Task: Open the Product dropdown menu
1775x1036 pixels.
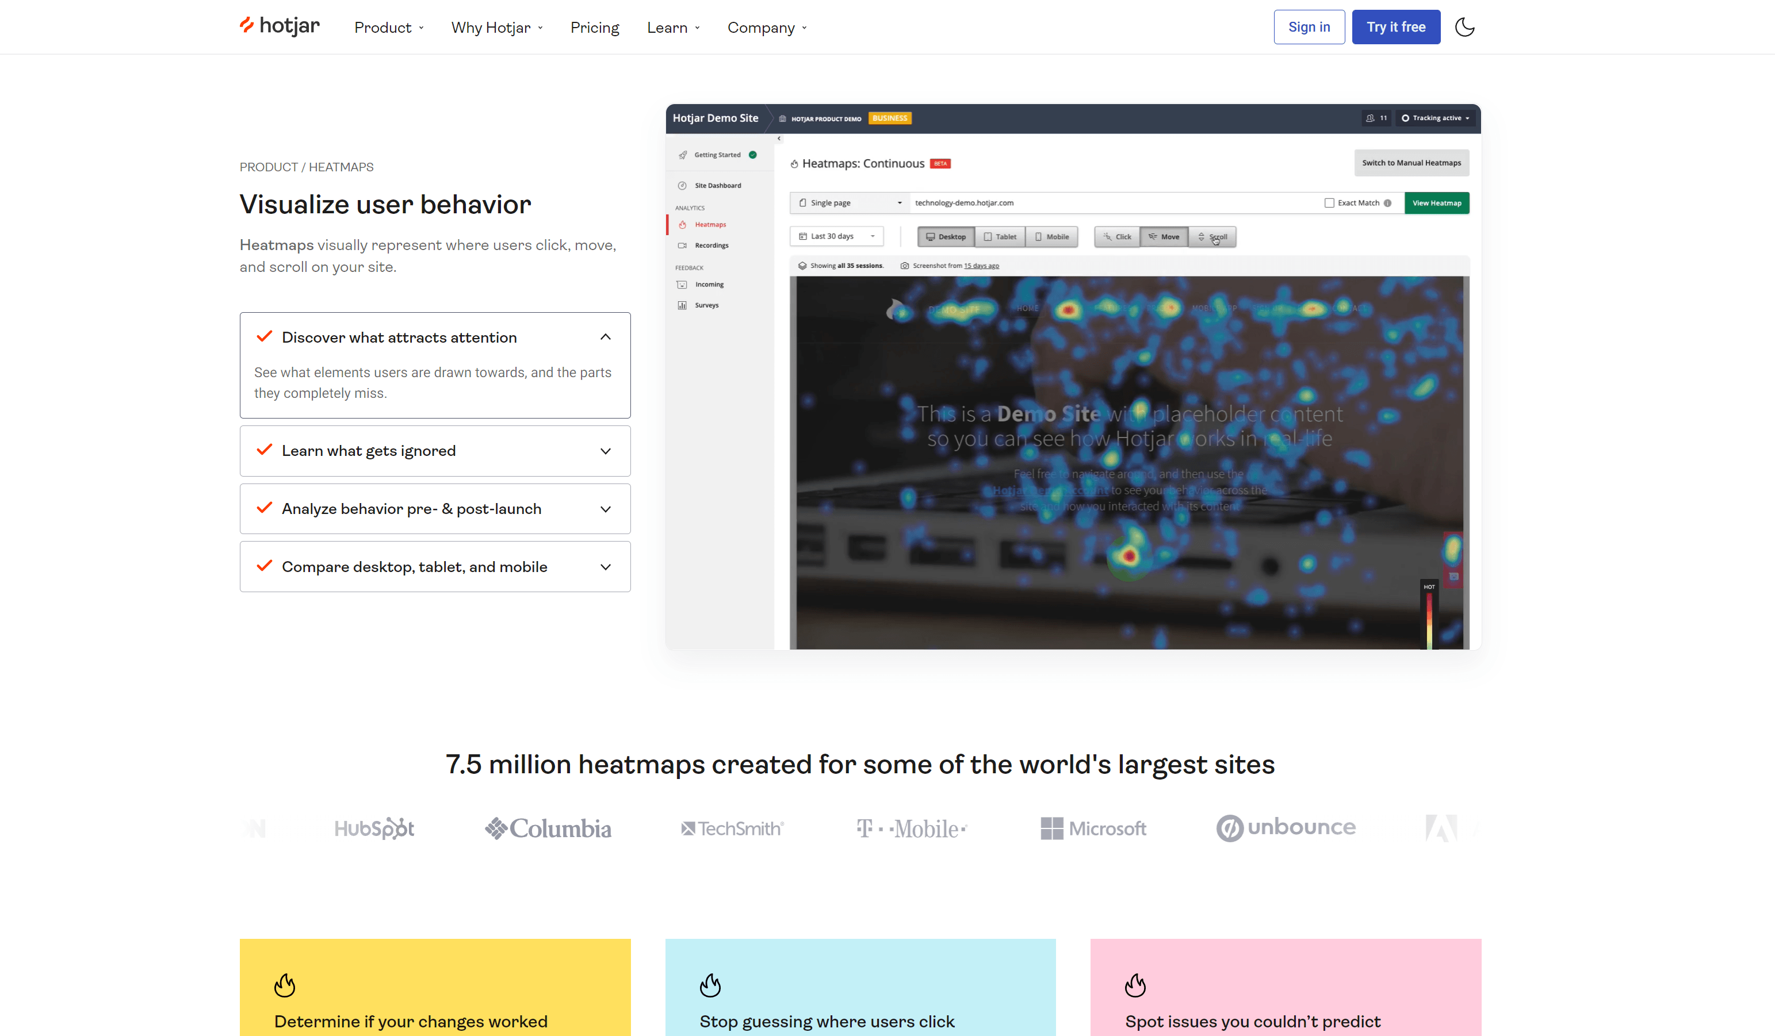Action: (x=389, y=28)
